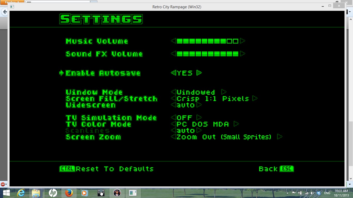The height and width of the screenshot is (198, 353).
Task: Lower Sound FX Volume with left arrow
Action: 173,54
